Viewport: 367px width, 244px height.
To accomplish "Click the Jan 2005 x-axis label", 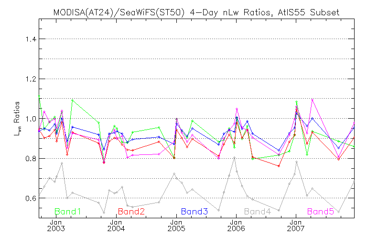I will point(176,225).
